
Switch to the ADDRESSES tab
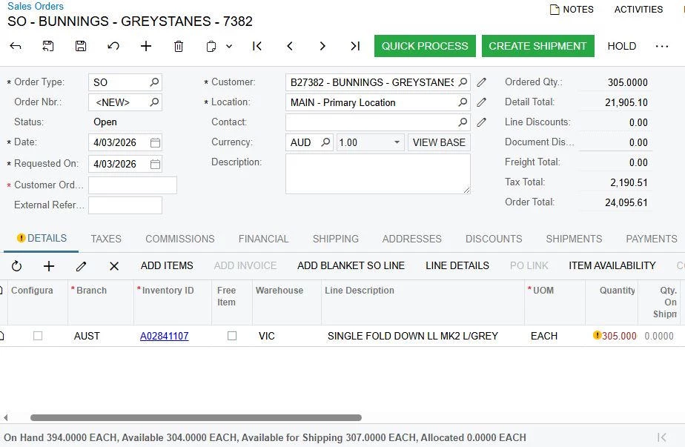[412, 239]
